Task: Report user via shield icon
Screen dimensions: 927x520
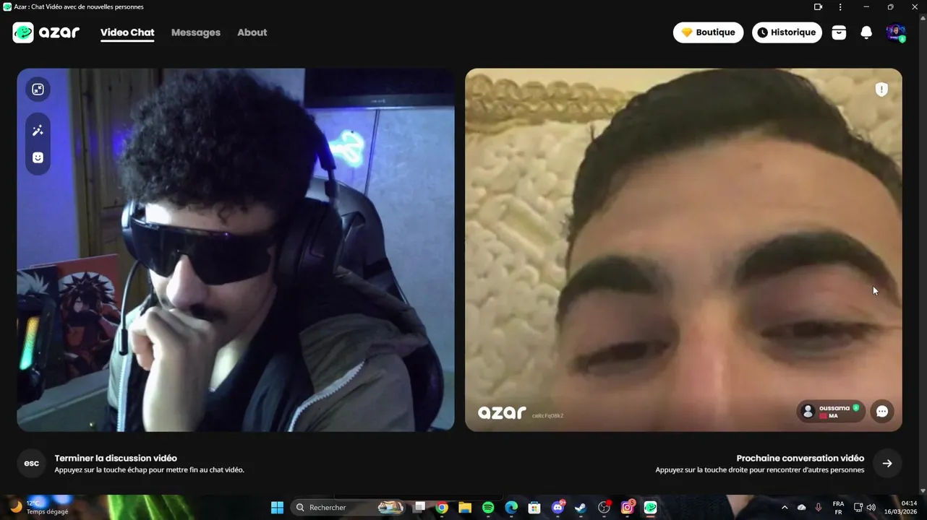Action: click(881, 90)
